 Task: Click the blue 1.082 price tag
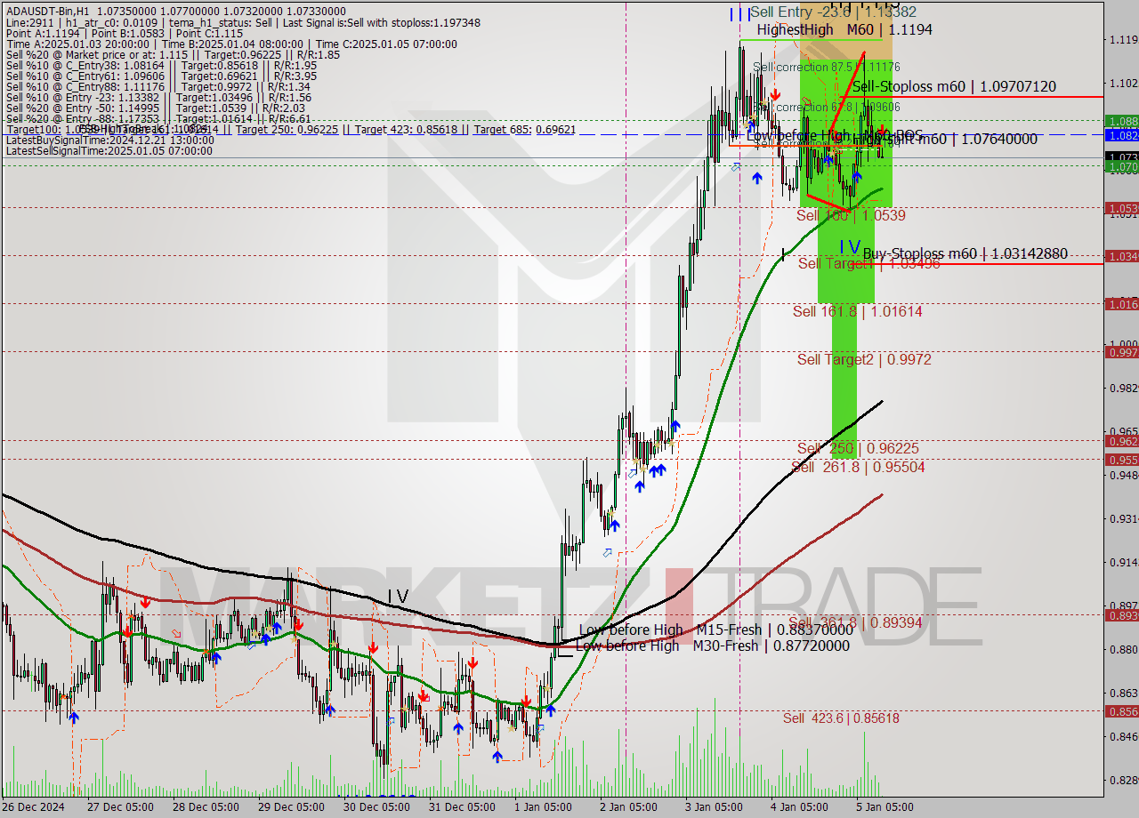[1121, 135]
